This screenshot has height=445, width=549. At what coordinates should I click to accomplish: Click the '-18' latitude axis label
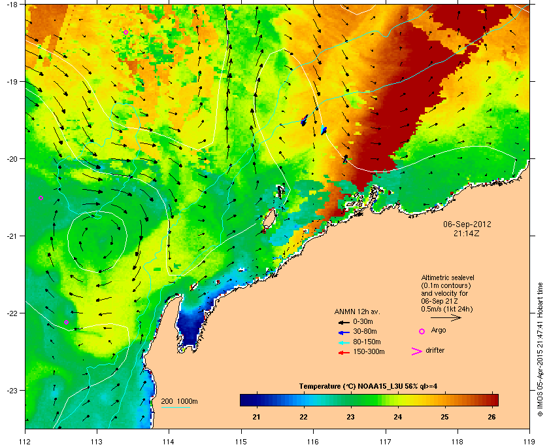coord(12,4)
